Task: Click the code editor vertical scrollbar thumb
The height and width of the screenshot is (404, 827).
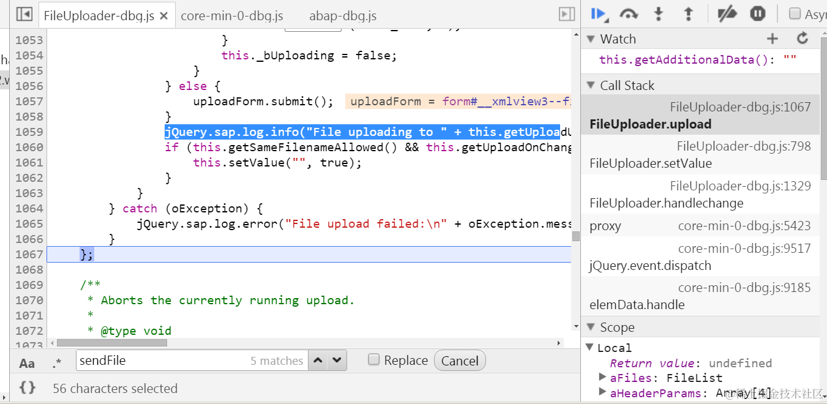Action: coord(576,236)
